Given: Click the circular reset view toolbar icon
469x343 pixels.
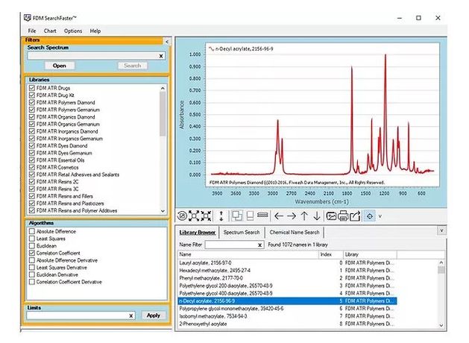Looking at the screenshot, I should click(x=182, y=216).
